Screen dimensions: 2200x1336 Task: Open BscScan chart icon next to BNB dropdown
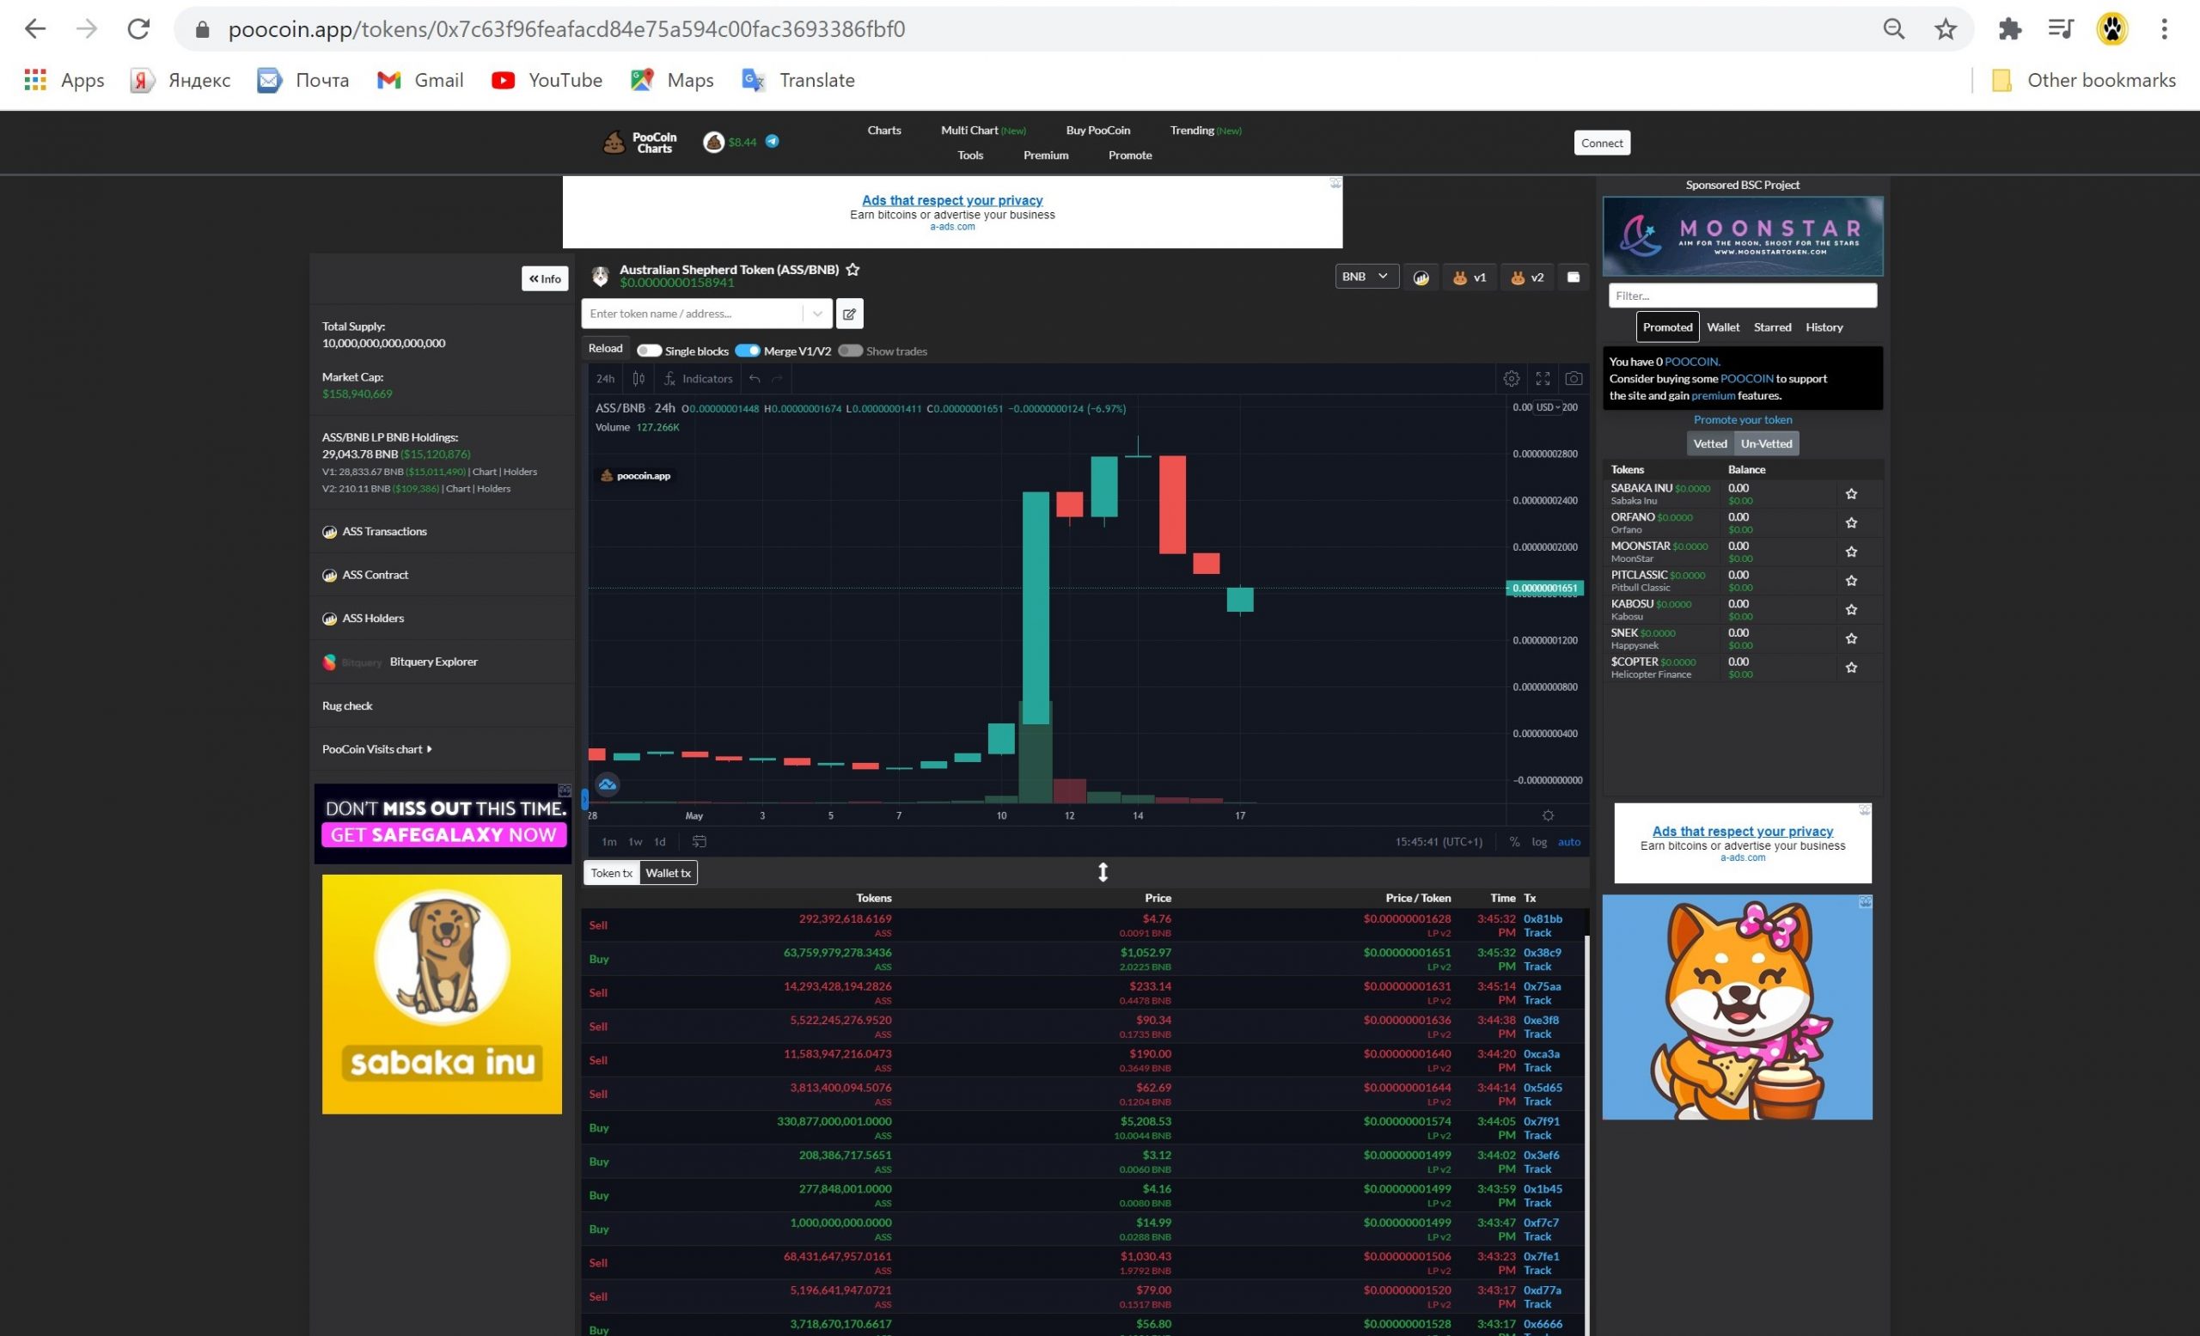pos(1421,278)
